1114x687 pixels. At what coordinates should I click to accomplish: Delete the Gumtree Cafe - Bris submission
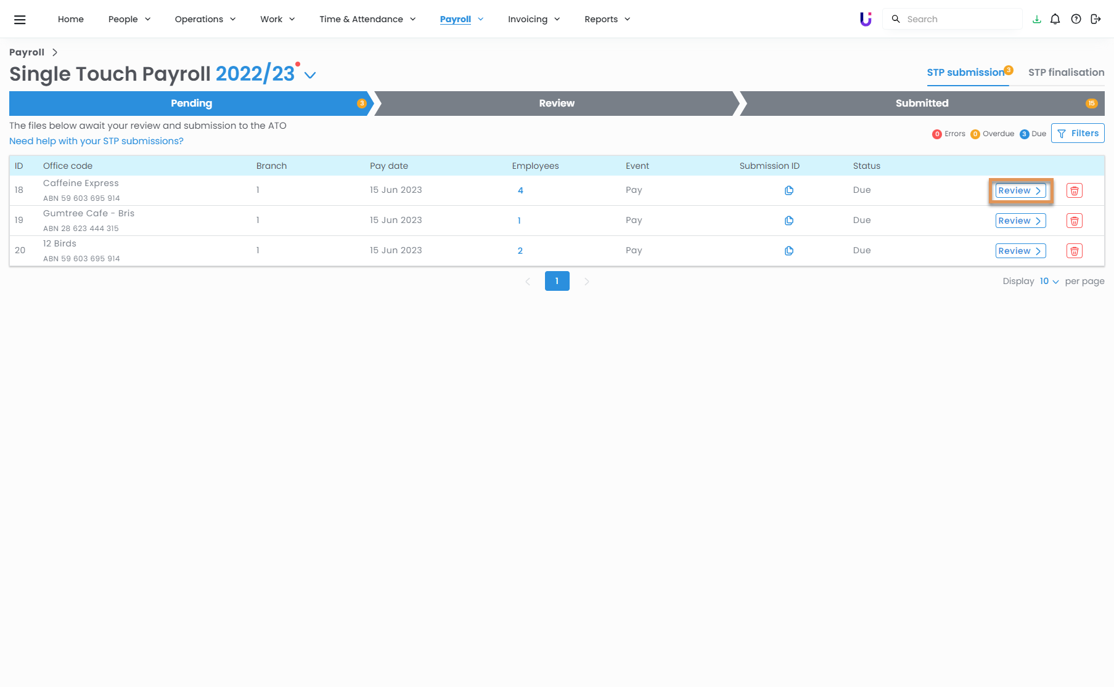[x=1074, y=221]
